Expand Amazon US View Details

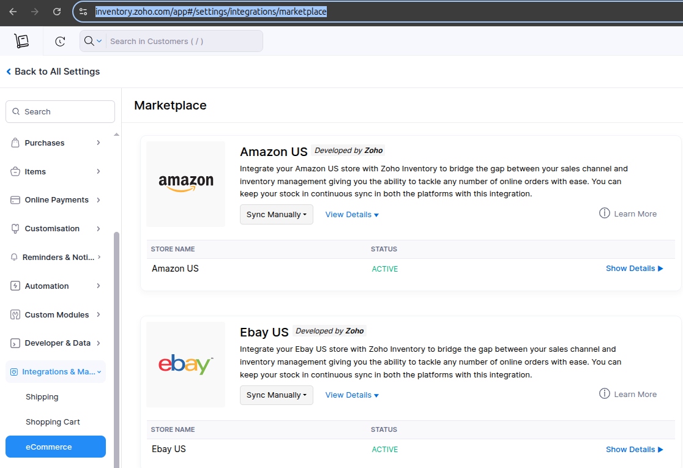click(352, 215)
